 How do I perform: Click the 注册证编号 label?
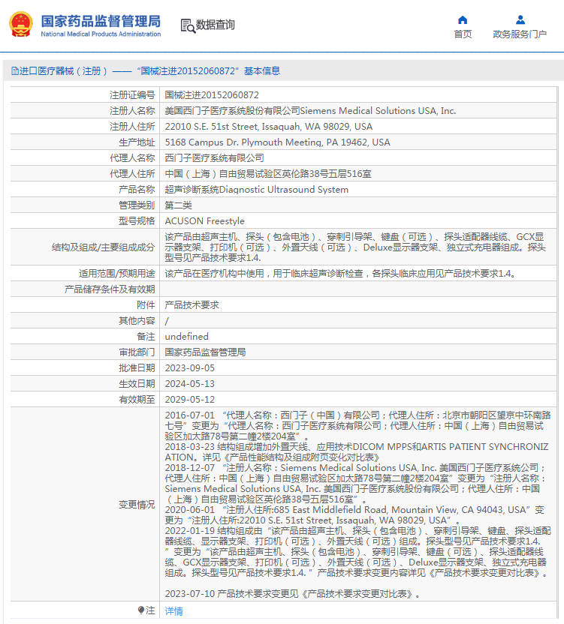tap(132, 95)
